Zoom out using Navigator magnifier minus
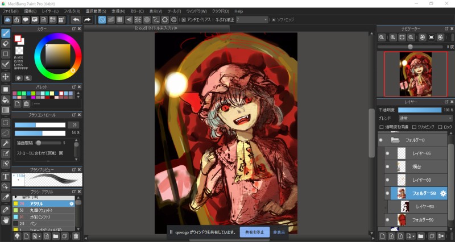This screenshot has width=455, height=242. coord(411,37)
